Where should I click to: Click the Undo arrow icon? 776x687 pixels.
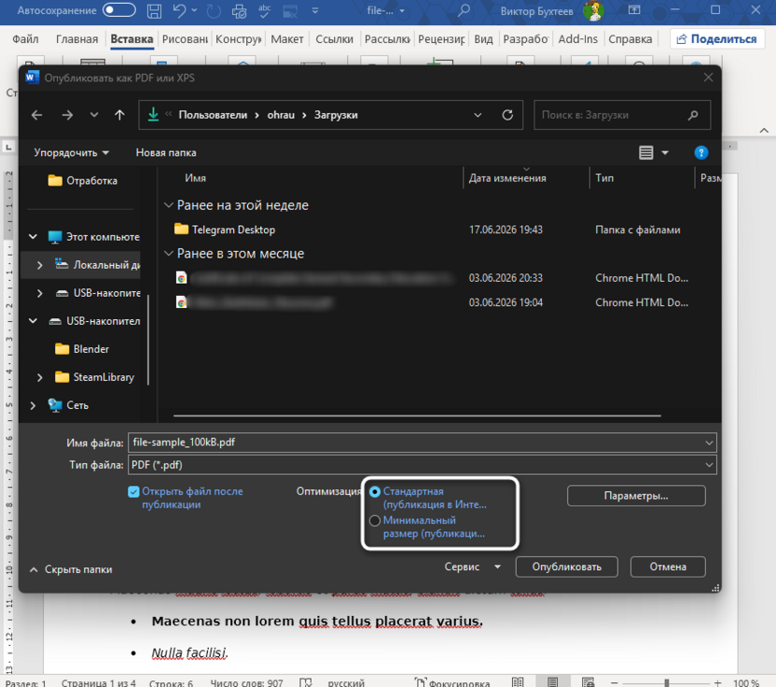point(180,10)
